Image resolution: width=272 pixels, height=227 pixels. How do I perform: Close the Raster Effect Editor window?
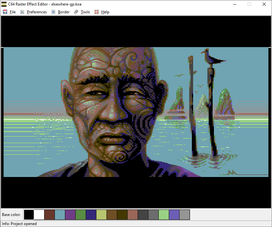264,4
